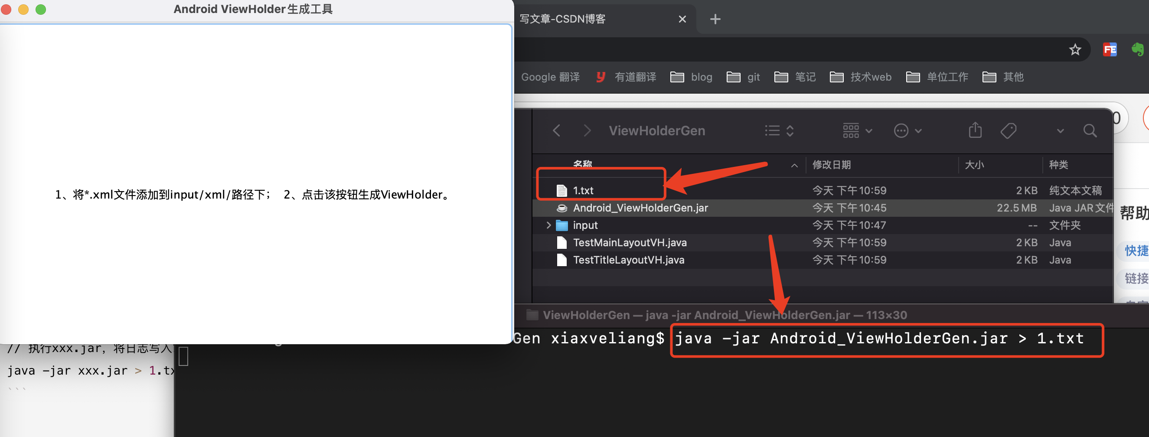
Task: Select the 1.txt file
Action: click(x=823, y=190)
